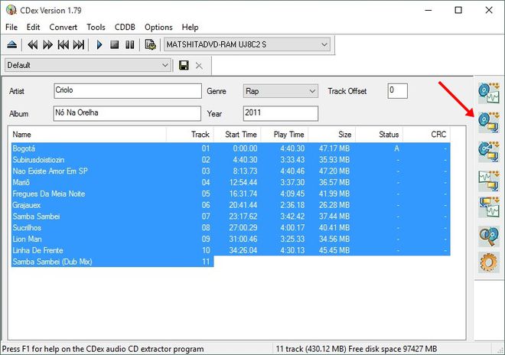
Task: Sort by the Size column header
Action: coord(332,135)
